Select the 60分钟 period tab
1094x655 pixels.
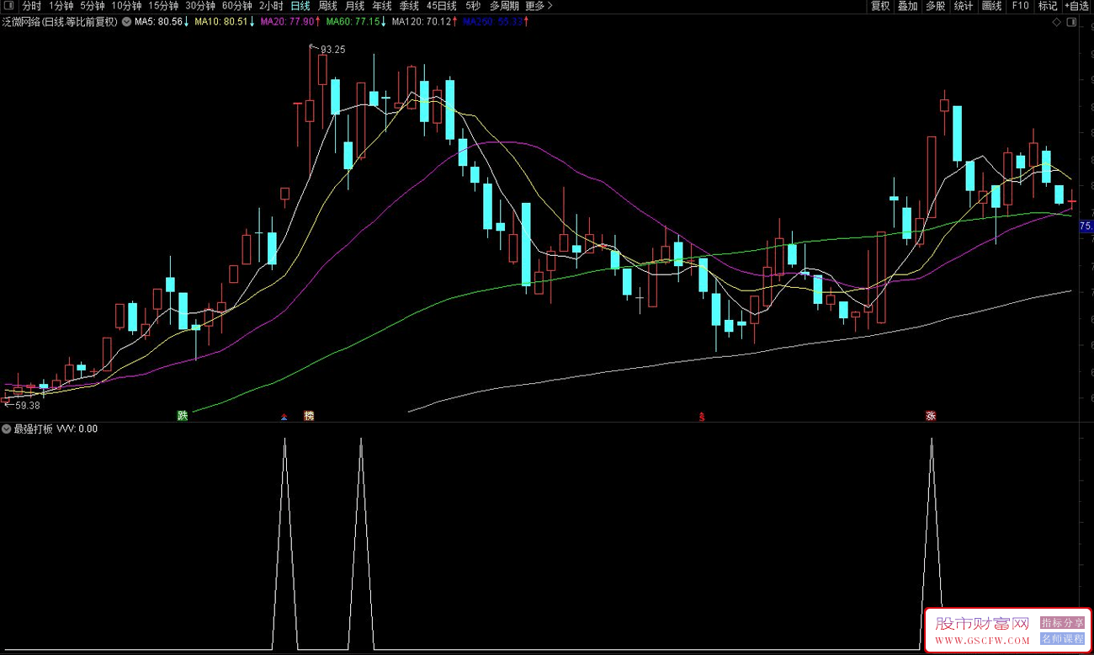237,6
